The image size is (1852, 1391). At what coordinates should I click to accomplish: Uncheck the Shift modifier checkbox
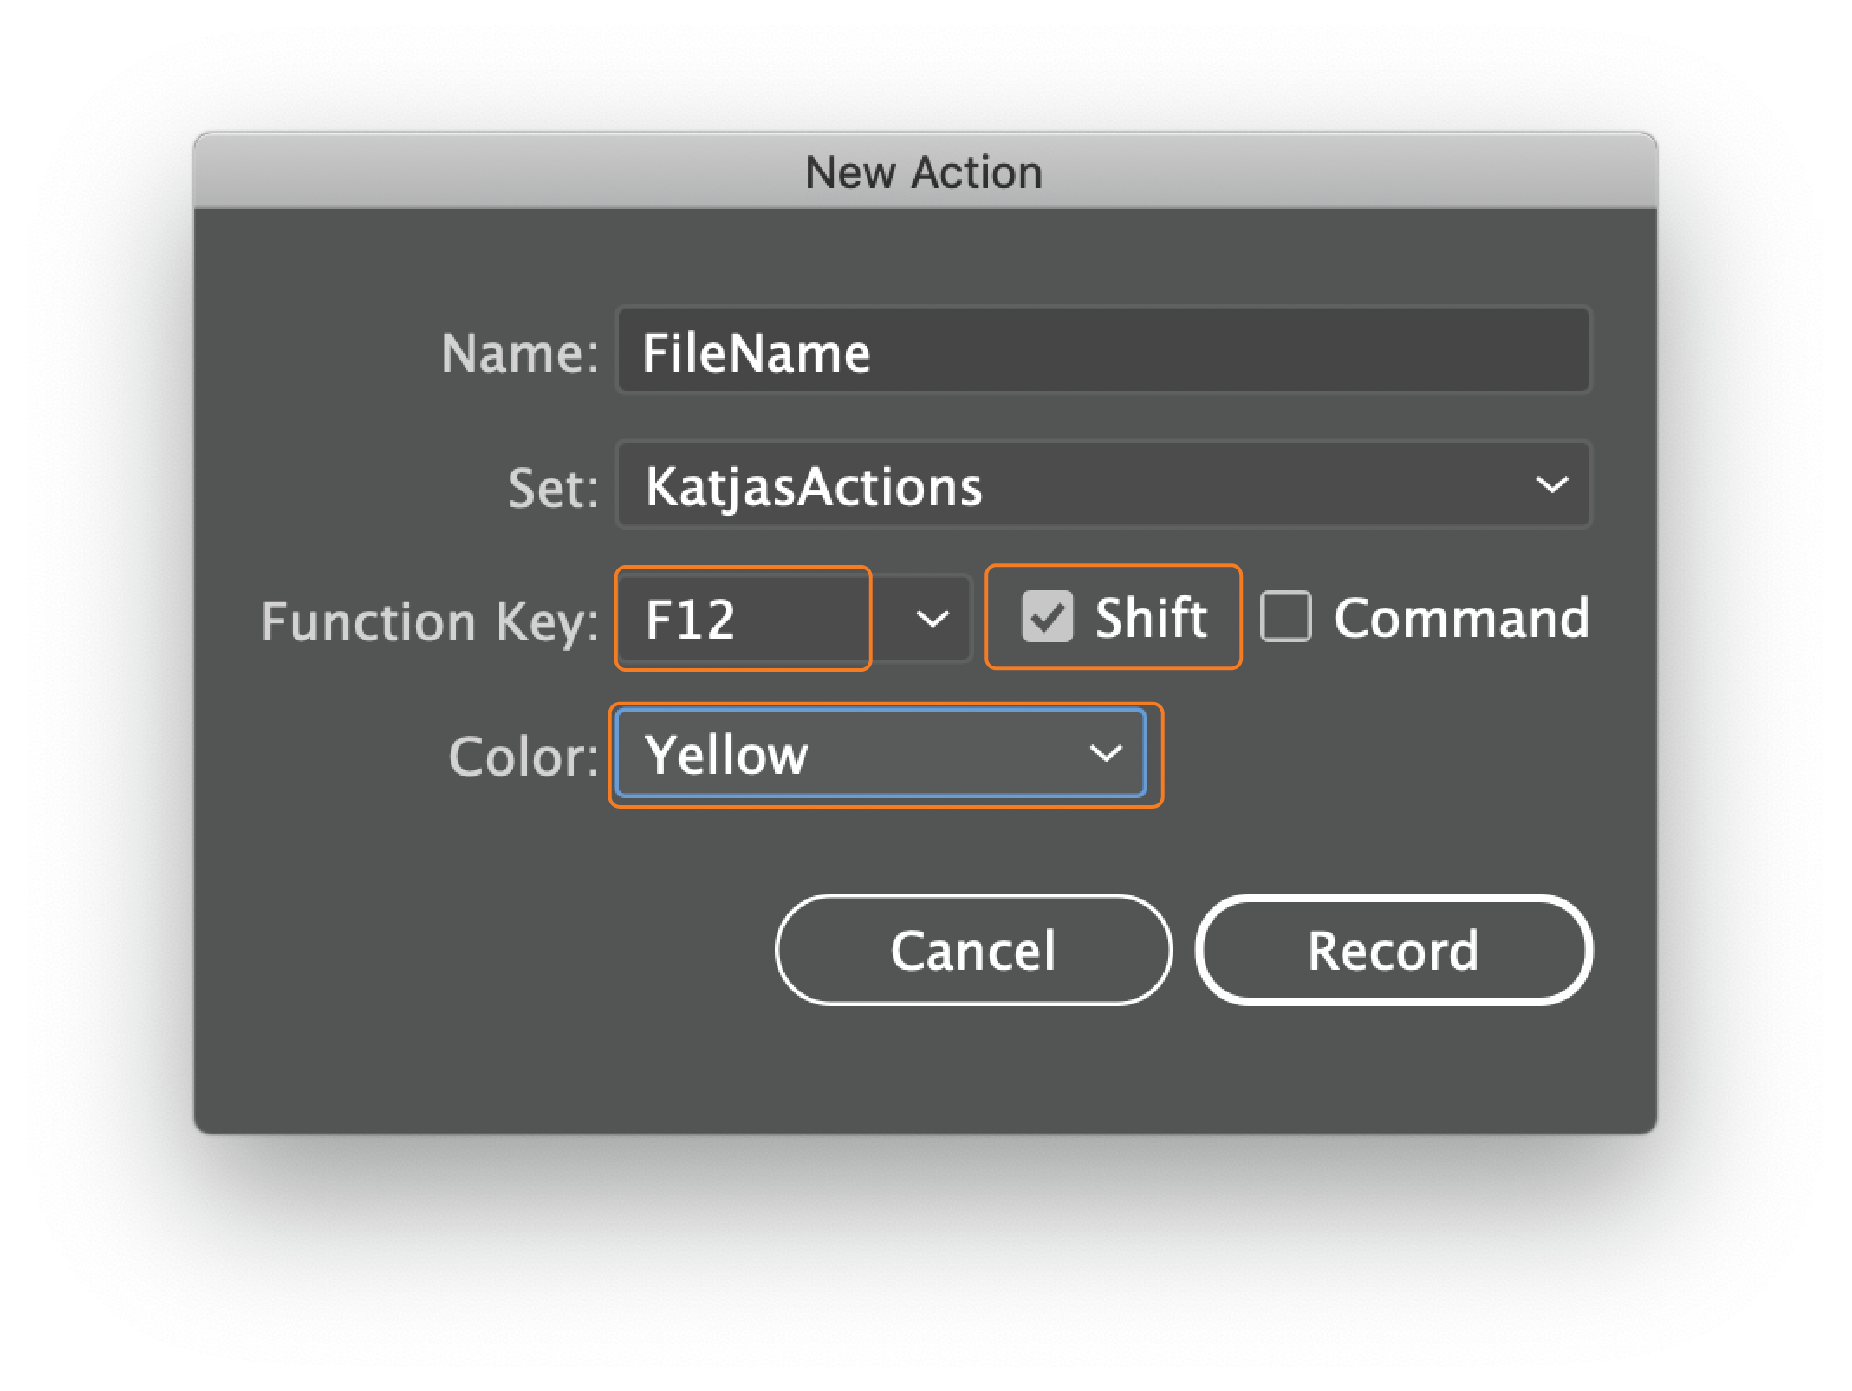click(1047, 617)
